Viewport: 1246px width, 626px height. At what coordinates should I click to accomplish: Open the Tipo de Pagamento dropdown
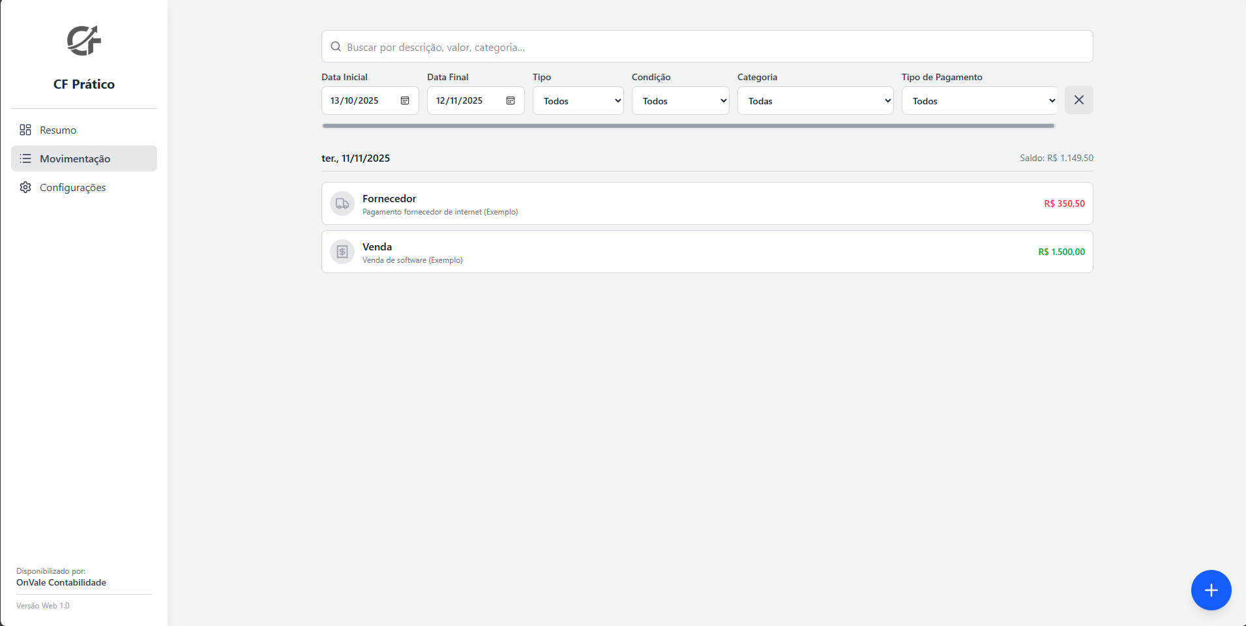(979, 101)
